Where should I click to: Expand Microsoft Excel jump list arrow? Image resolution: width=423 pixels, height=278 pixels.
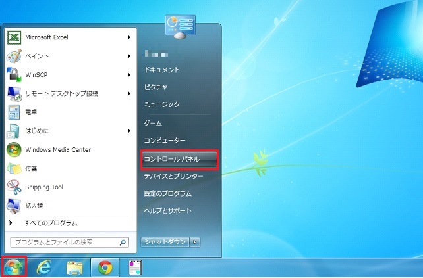[x=130, y=37]
